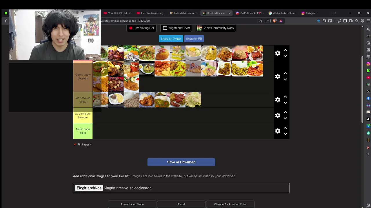Click the yellow 'Lo como por hambre' tier label
371x208 pixels.
(x=83, y=116)
